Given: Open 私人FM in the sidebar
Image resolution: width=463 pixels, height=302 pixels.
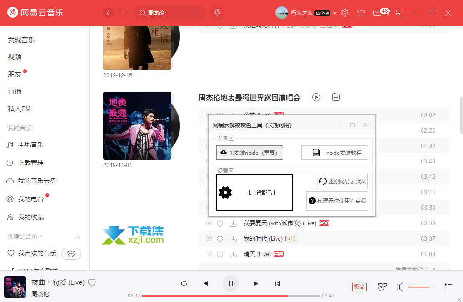Looking at the screenshot, I should (19, 109).
